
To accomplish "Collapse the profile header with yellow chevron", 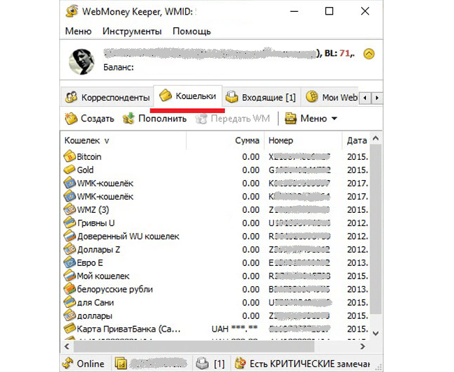I will [x=369, y=54].
